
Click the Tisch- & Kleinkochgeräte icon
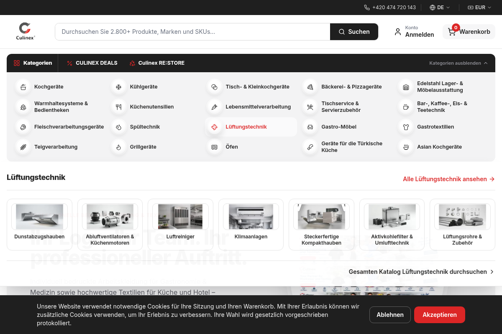(214, 87)
